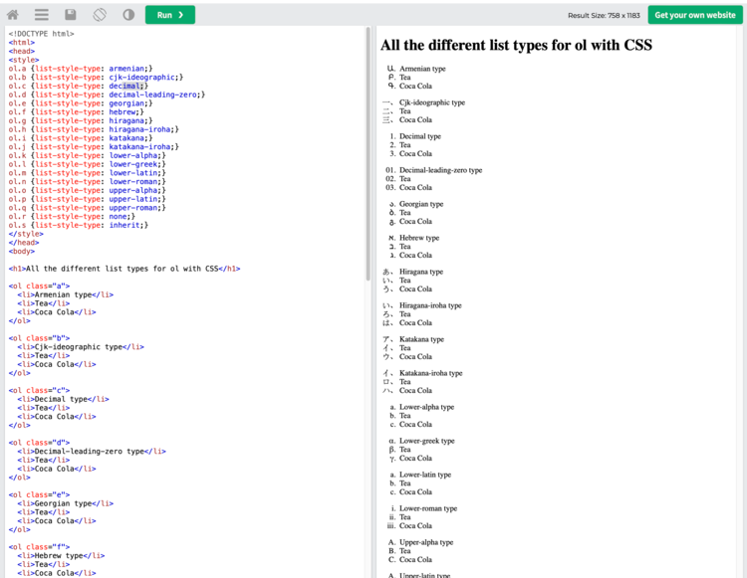This screenshot has height=578, width=747.
Task: Click the ol class="b" code line
Action: click(39, 338)
